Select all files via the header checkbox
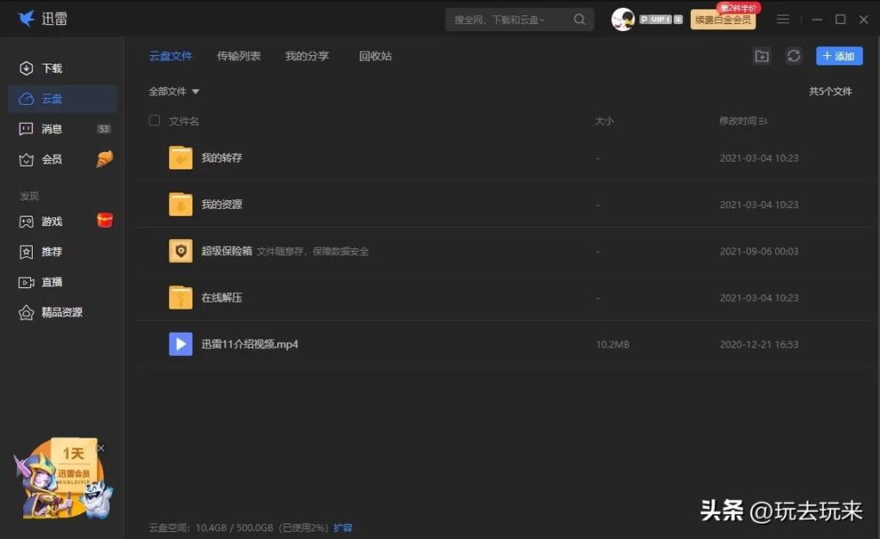This screenshot has width=880, height=539. coord(154,120)
